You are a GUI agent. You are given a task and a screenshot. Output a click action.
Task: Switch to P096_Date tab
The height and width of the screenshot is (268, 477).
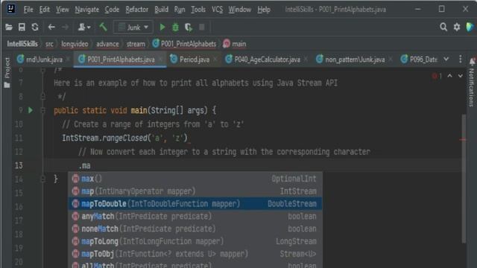tap(419, 60)
